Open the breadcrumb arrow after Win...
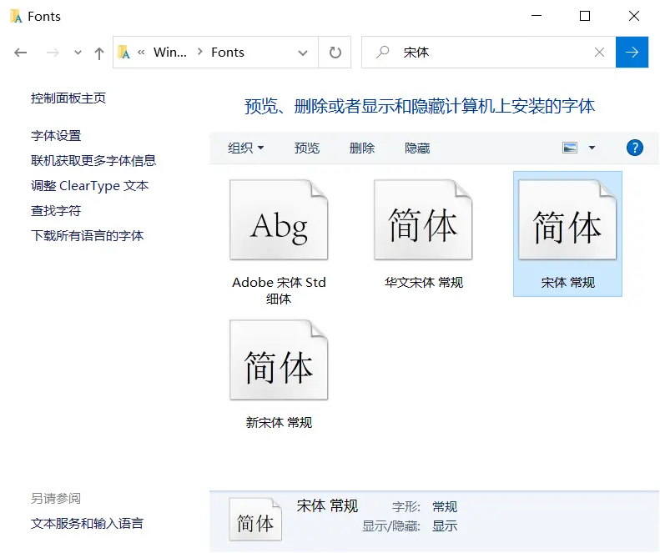 click(200, 52)
